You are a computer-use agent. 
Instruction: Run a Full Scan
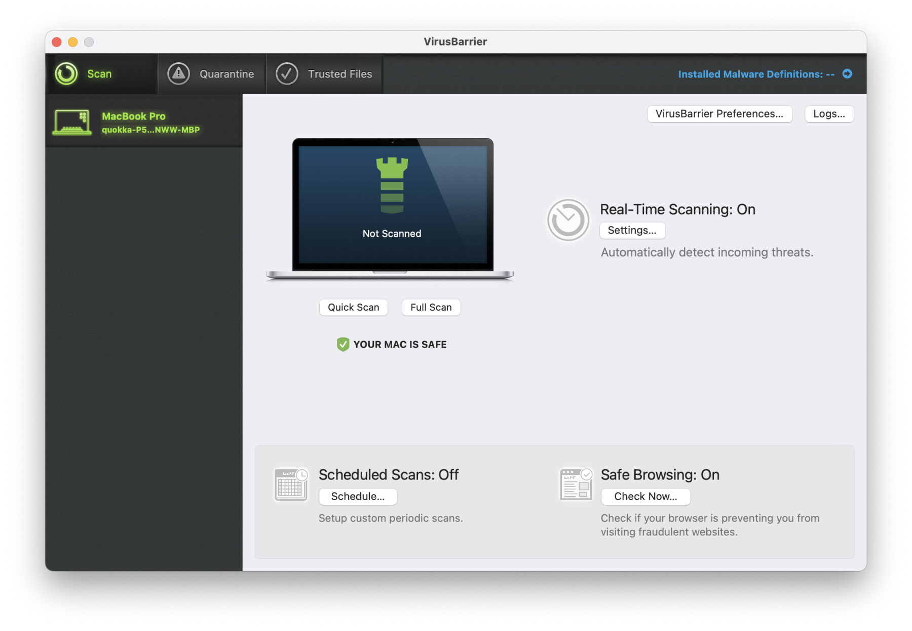(431, 307)
